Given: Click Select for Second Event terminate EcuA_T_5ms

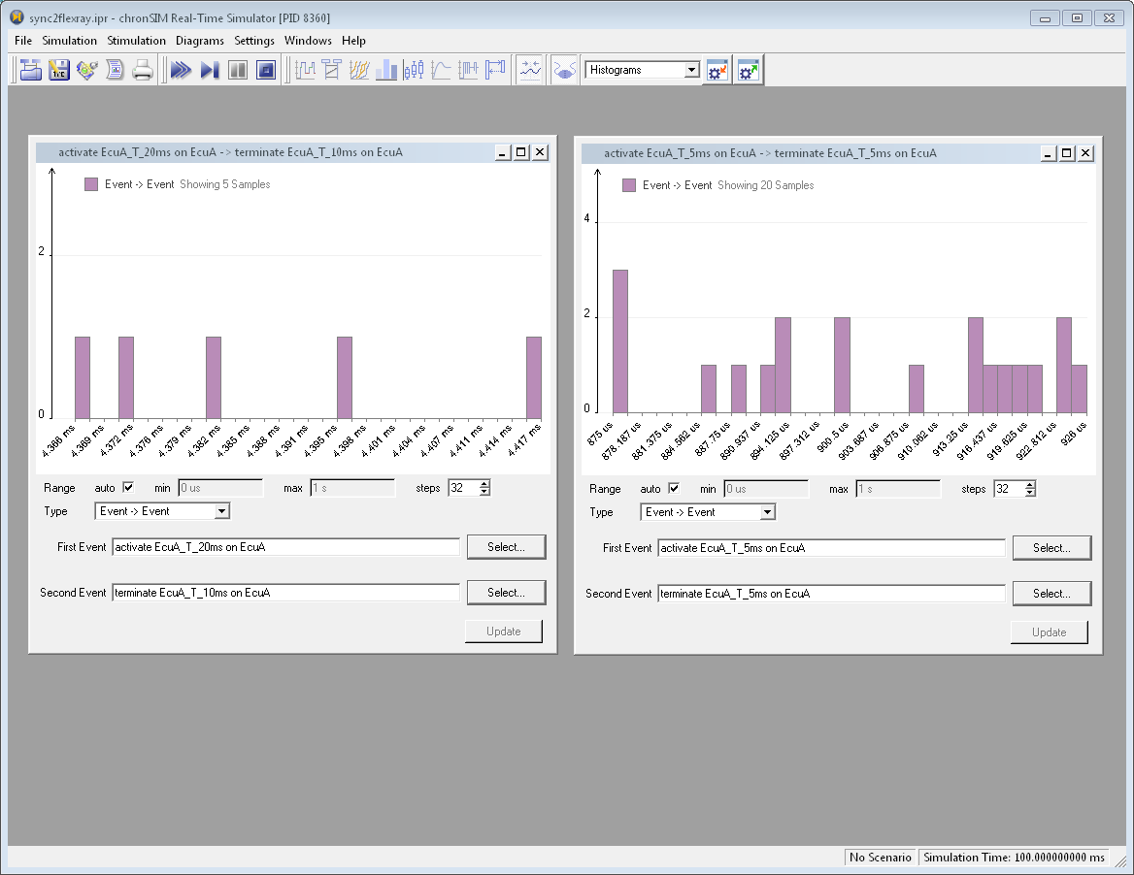Looking at the screenshot, I should (1051, 594).
